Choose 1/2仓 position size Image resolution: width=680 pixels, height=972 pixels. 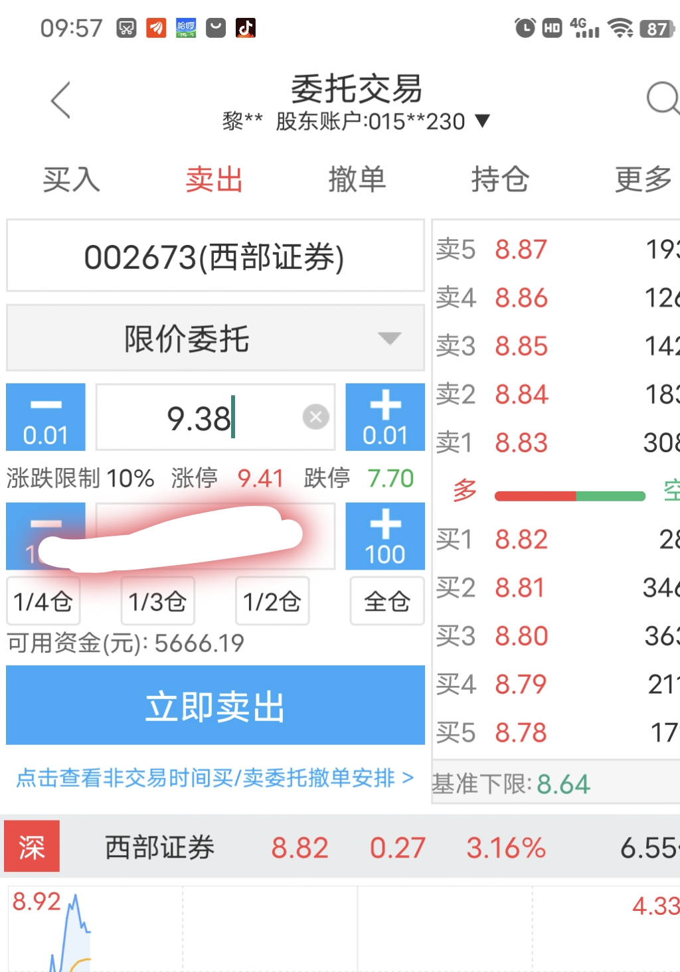click(272, 601)
